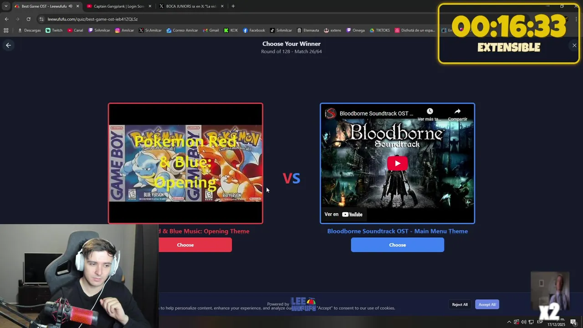Open the Bloodborne Soundtrack OST video title link
Image resolution: width=583 pixels, height=328 pixels.
(x=376, y=113)
